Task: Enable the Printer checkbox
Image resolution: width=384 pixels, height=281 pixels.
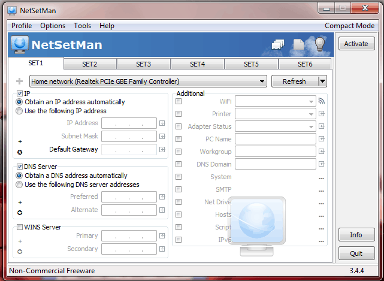Action: [179, 114]
